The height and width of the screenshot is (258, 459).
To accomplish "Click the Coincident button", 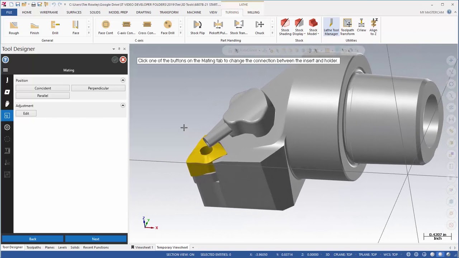I will click(43, 88).
